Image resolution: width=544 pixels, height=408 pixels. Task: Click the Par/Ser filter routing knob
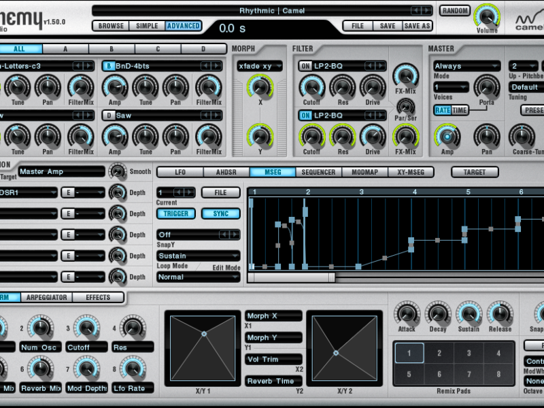click(x=405, y=106)
